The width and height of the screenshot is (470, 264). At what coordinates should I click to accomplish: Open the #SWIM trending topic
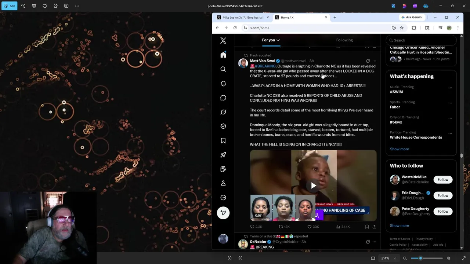click(x=396, y=92)
